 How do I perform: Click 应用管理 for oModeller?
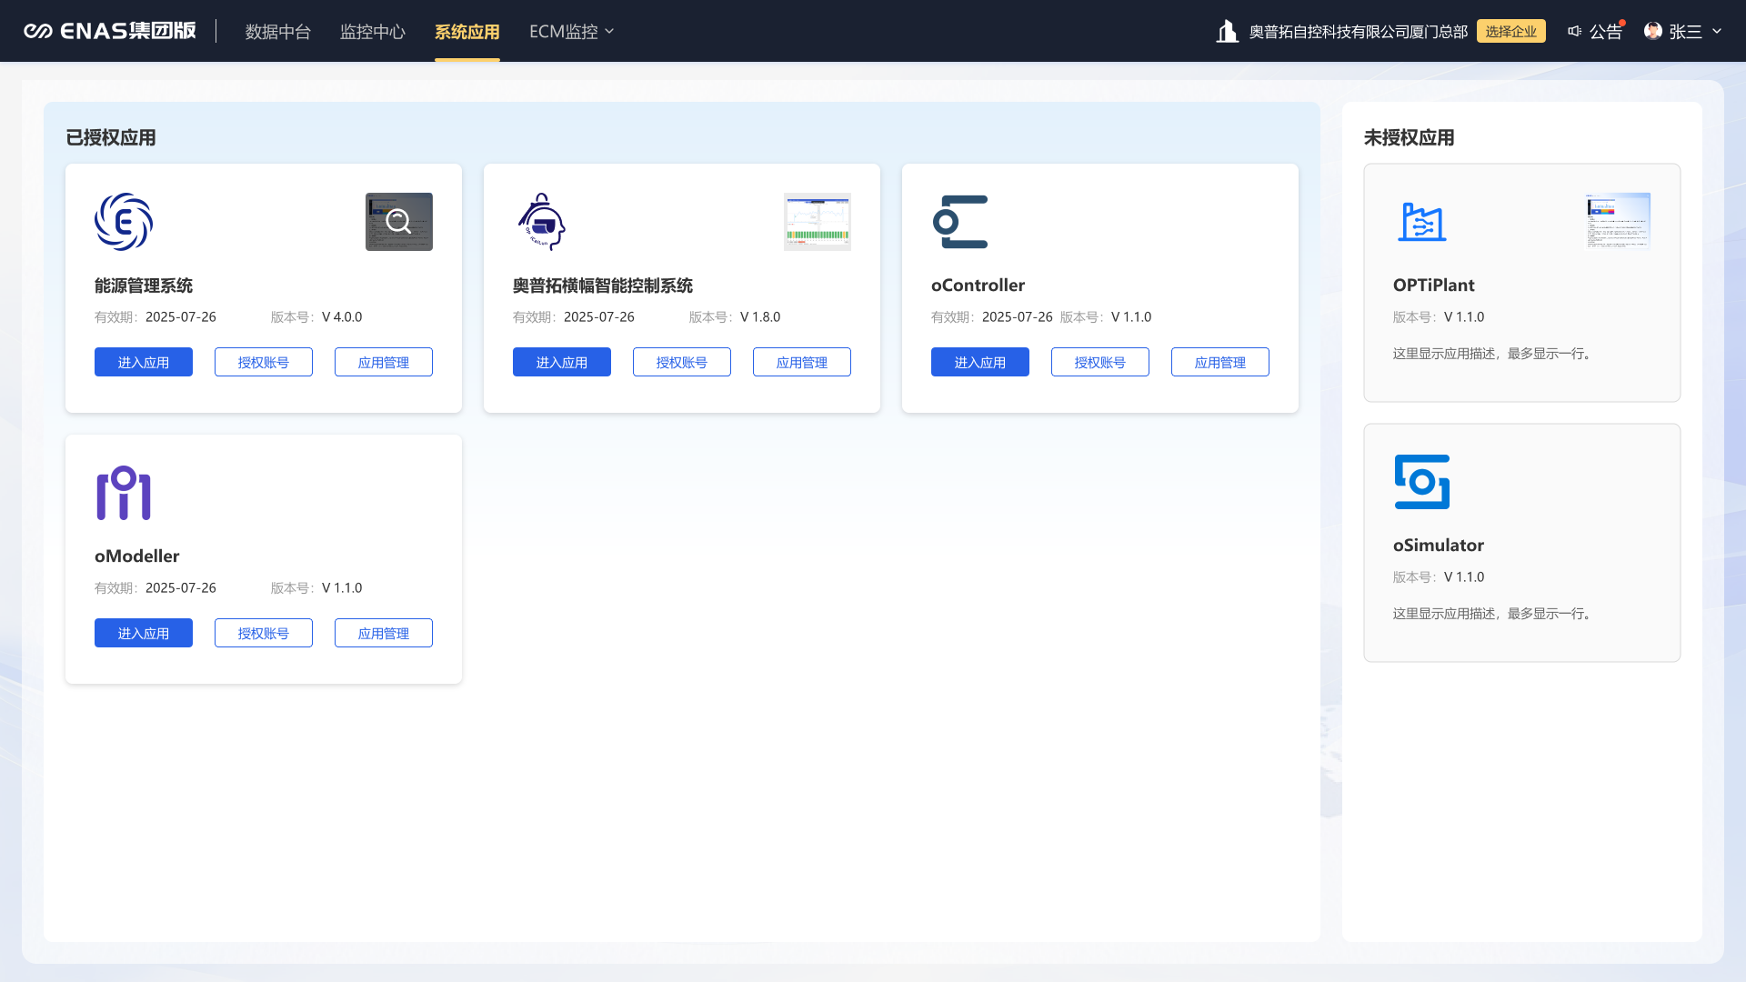[x=384, y=633]
